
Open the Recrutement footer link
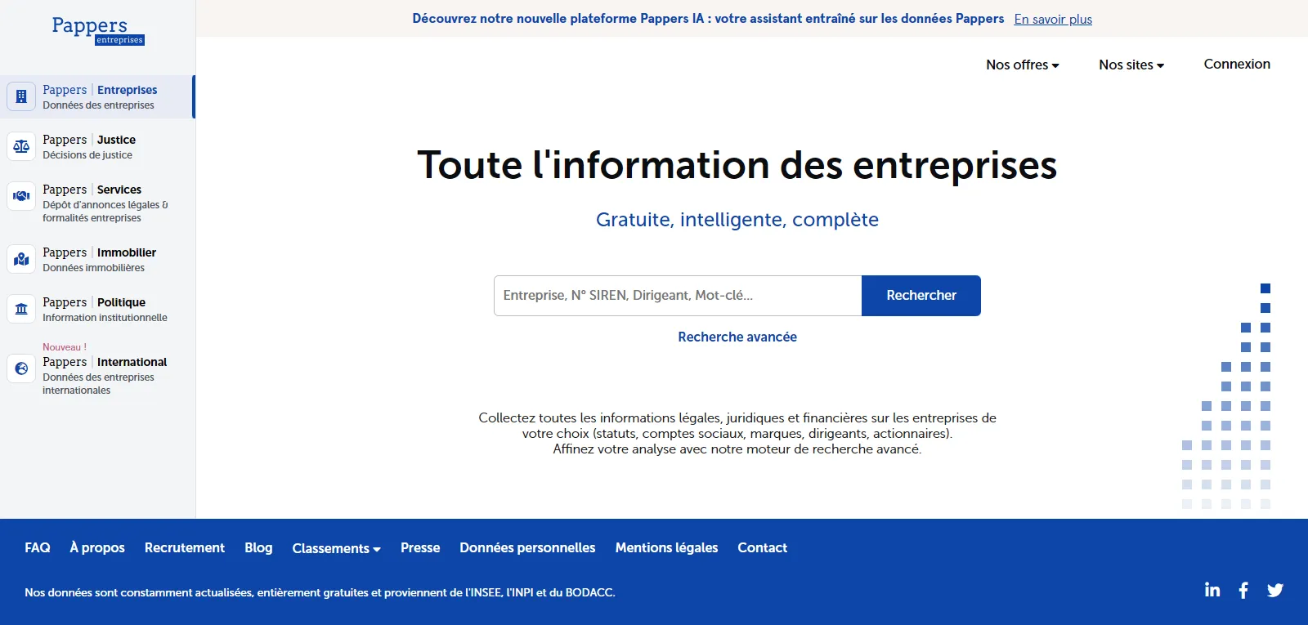(185, 547)
